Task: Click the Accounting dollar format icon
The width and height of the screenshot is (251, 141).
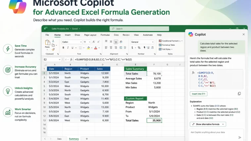Action: point(132,48)
